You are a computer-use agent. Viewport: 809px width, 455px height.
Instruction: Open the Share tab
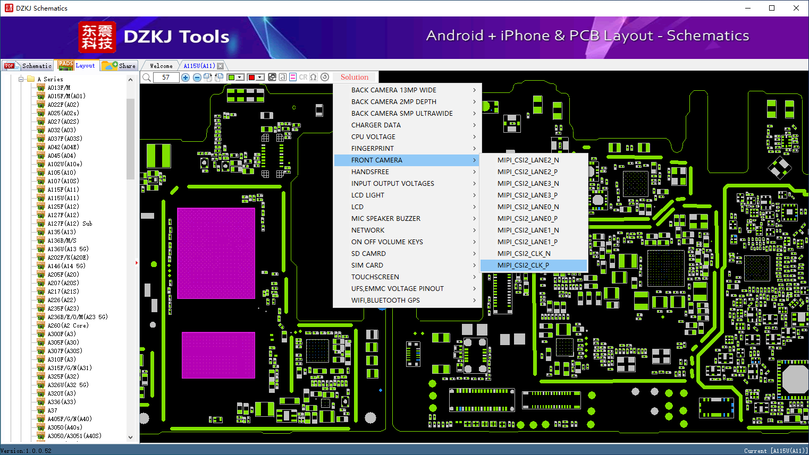click(x=119, y=65)
